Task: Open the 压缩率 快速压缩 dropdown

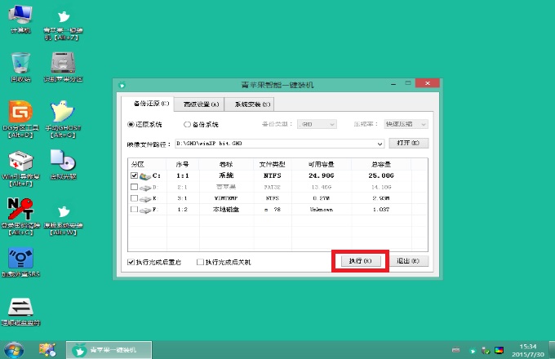Action: [x=406, y=124]
